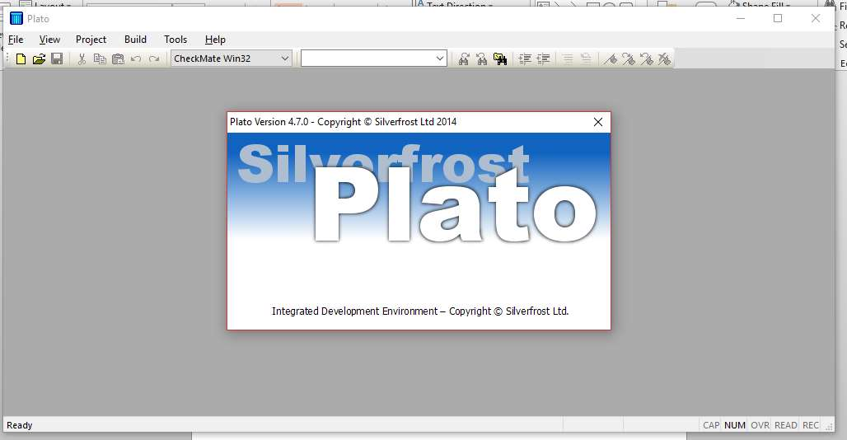Click the Find in Files binoculars icon

[x=500, y=59]
